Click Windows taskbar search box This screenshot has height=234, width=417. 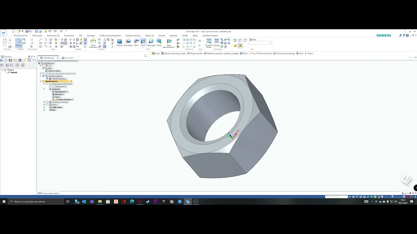click(36, 201)
